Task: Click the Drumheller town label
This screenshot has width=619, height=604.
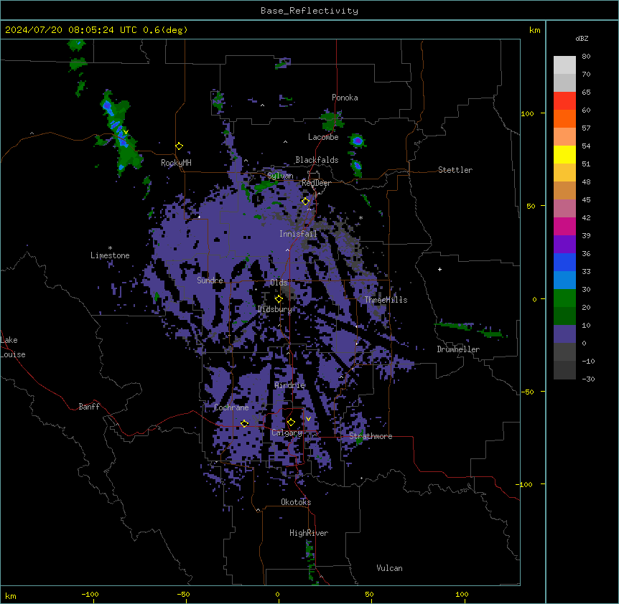Action: click(458, 349)
